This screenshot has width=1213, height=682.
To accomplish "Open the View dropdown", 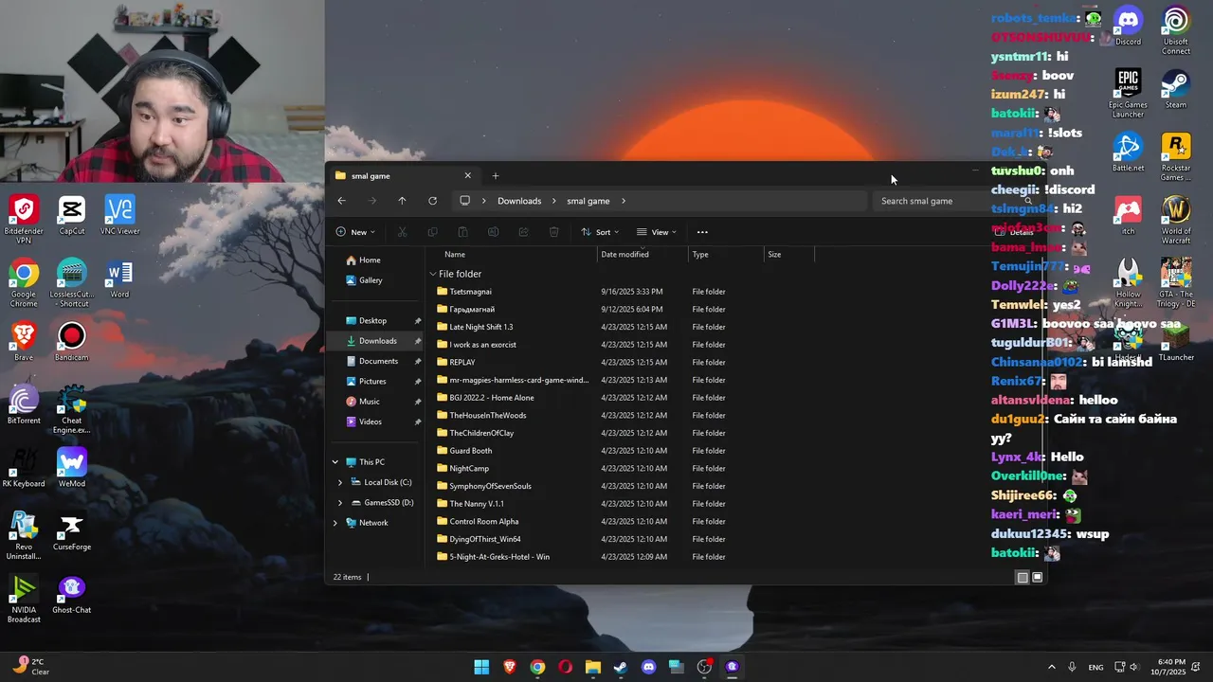I will pyautogui.click(x=657, y=232).
